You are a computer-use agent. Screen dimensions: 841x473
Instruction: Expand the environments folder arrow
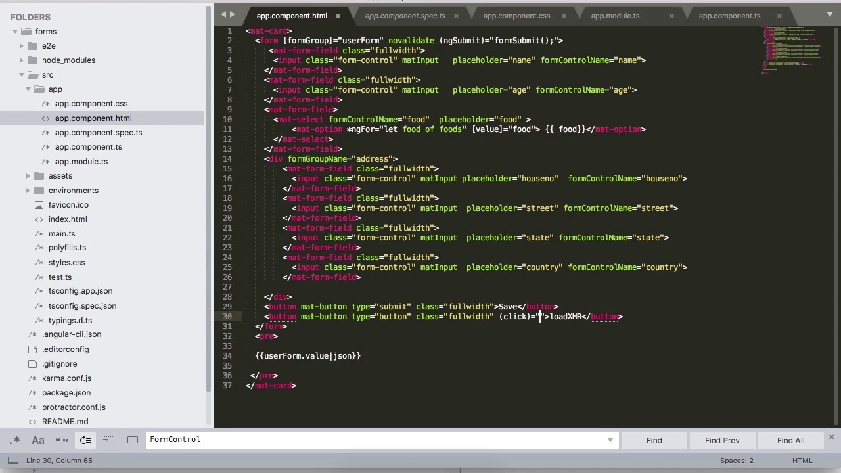[x=28, y=191]
